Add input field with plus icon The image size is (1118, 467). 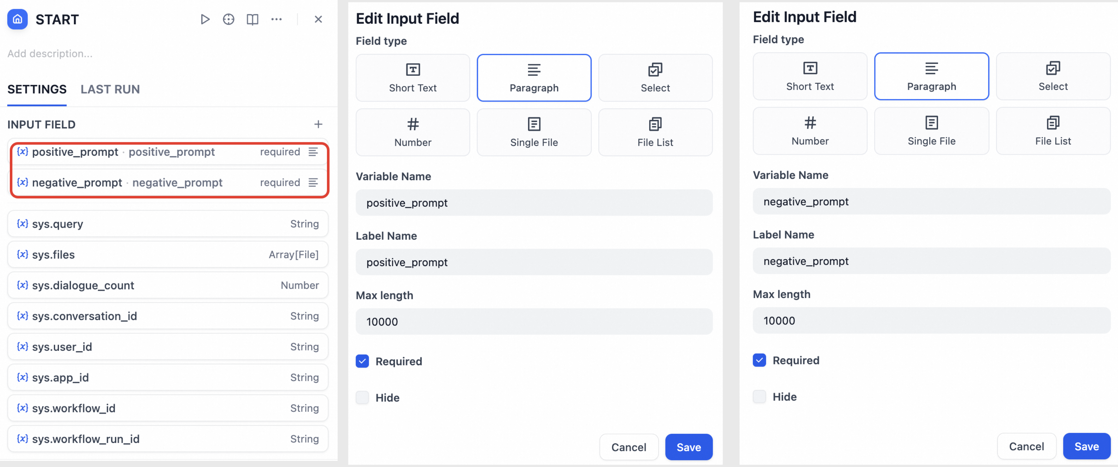point(318,125)
